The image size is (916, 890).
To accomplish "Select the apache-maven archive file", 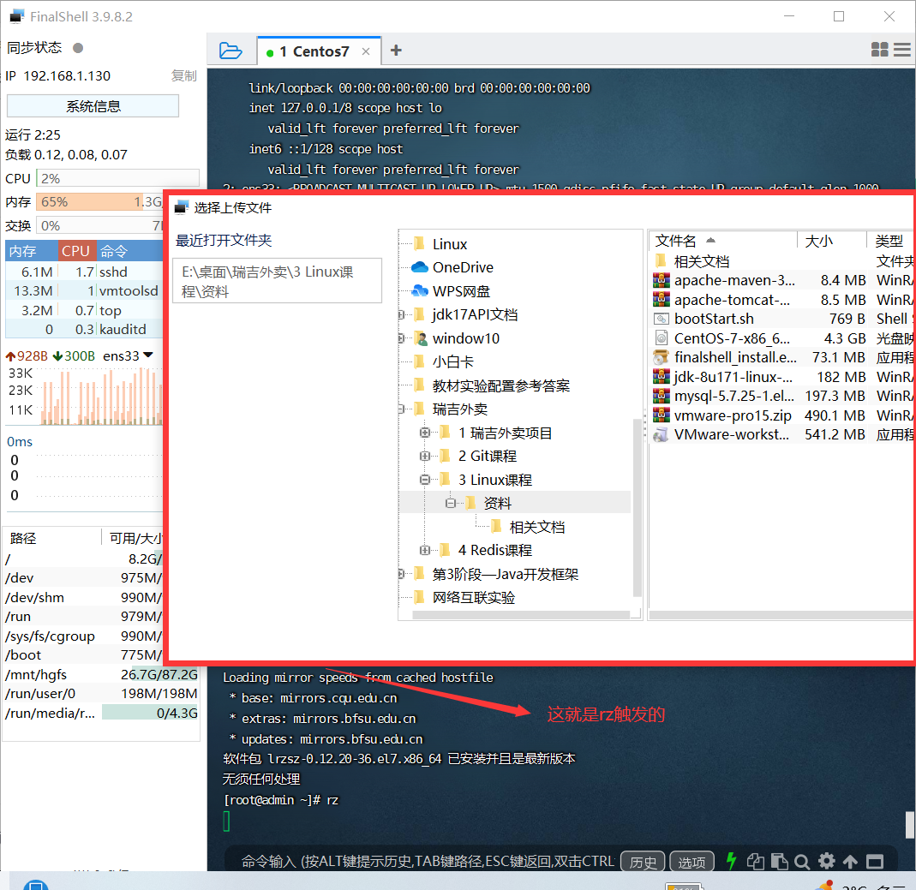I will (x=734, y=280).
